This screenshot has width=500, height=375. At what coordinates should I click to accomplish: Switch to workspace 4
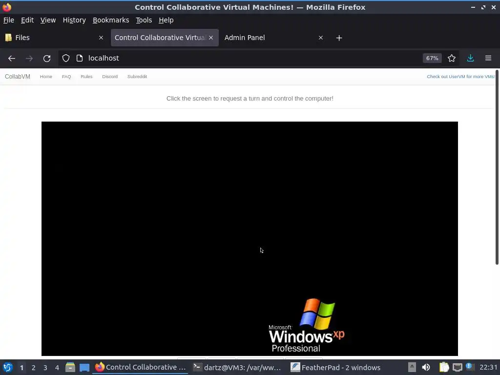(57, 368)
